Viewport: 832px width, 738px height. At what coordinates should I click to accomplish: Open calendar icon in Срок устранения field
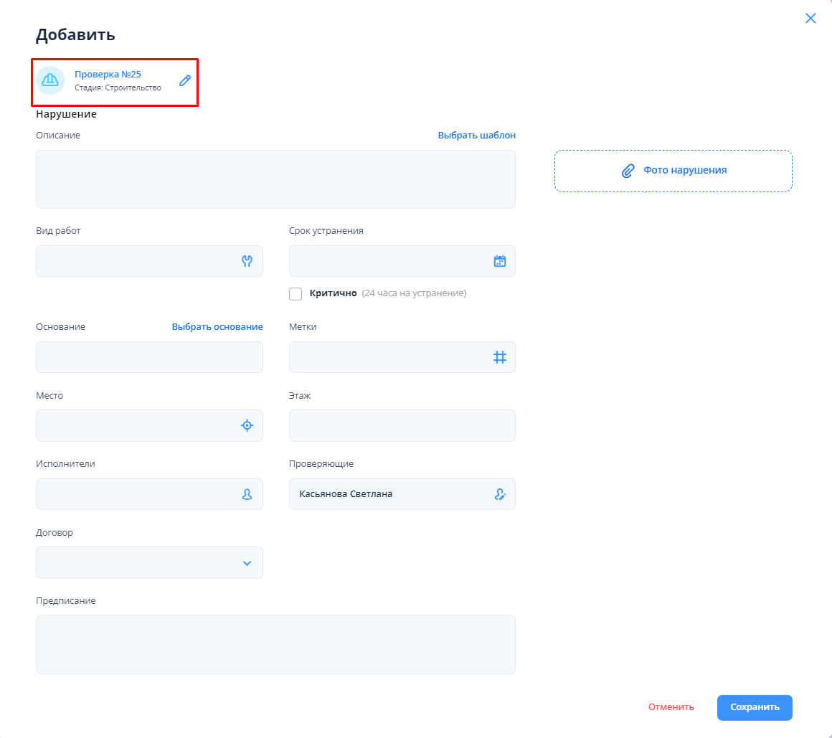500,261
